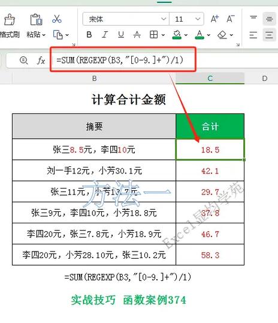Click the green 合计 header cell

(210, 126)
